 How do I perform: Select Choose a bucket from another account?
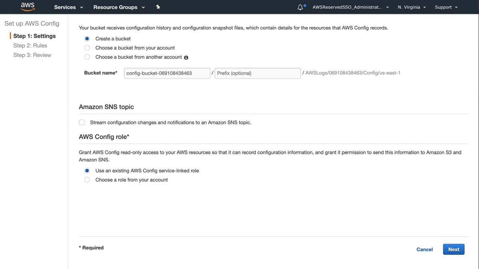(x=87, y=57)
